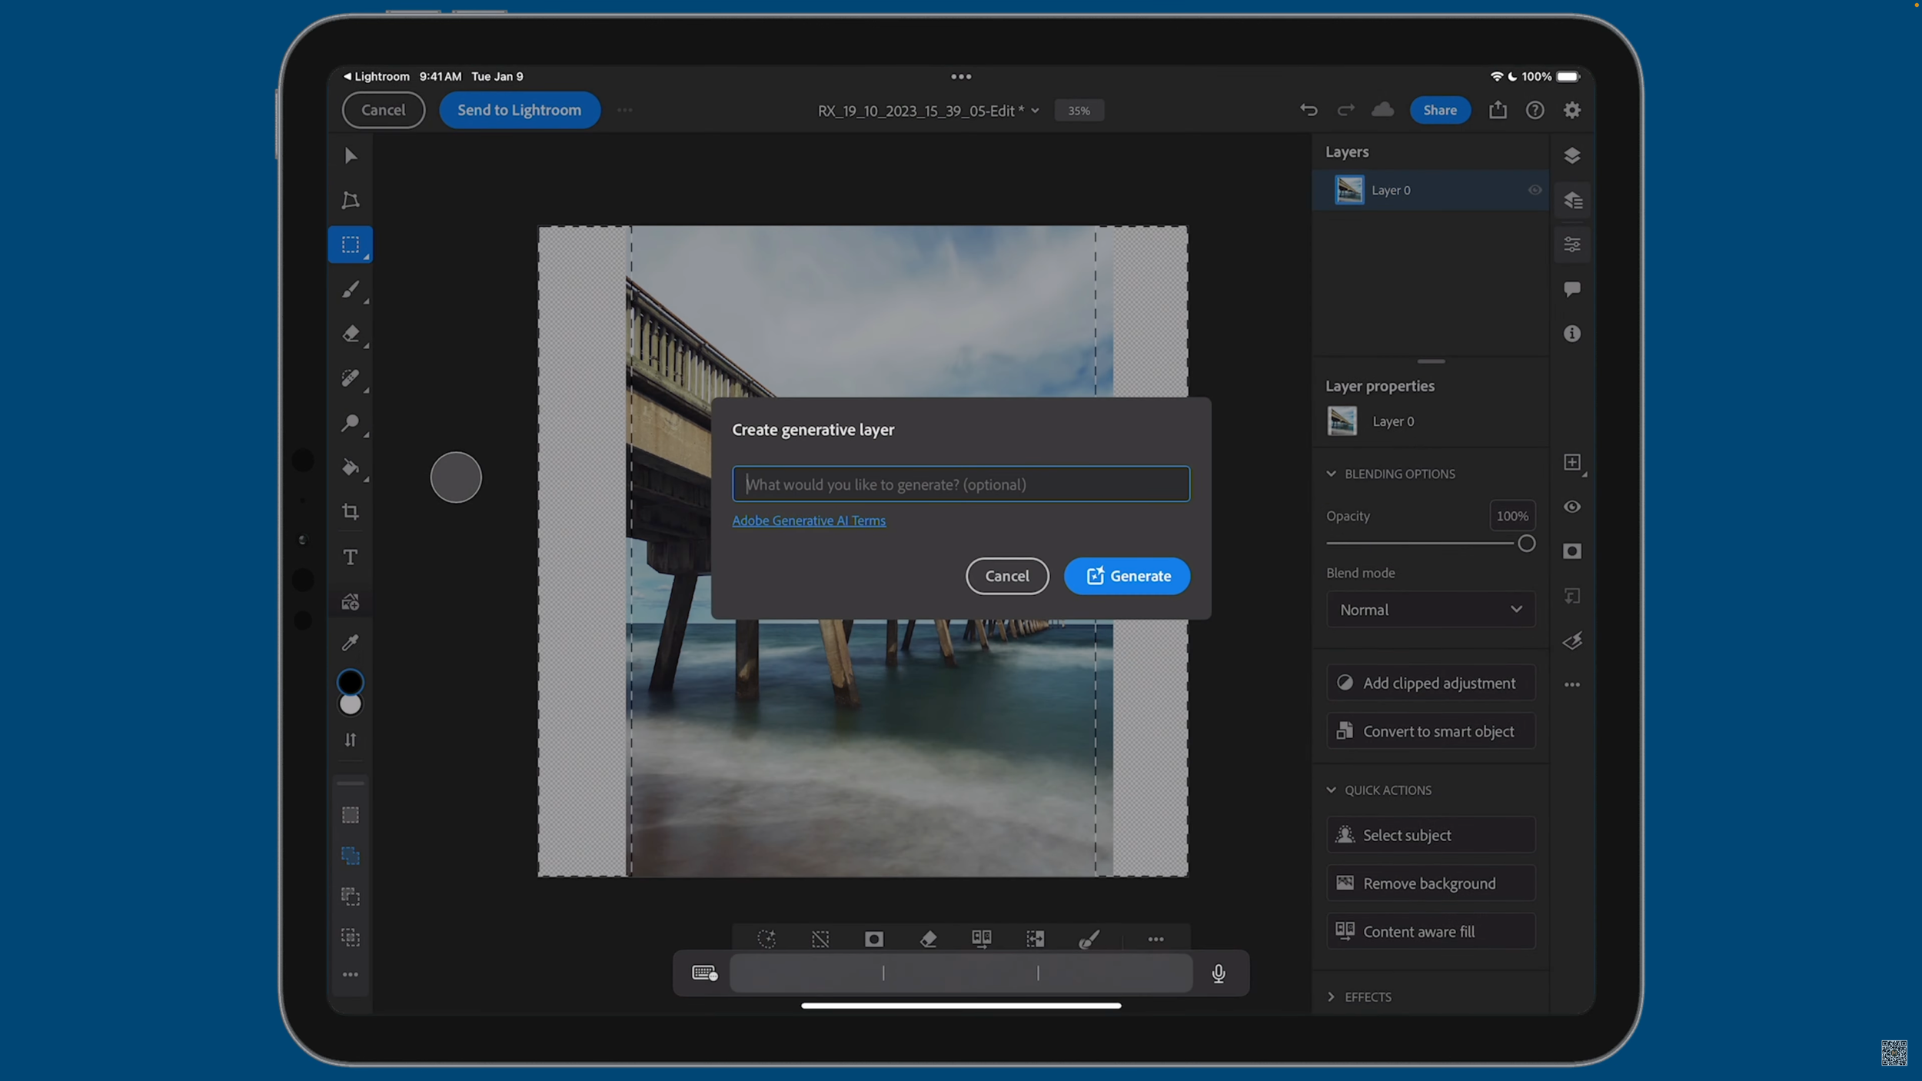This screenshot has width=1922, height=1081.
Task: Open the Blend mode Normal dropdown
Action: pyautogui.click(x=1430, y=610)
